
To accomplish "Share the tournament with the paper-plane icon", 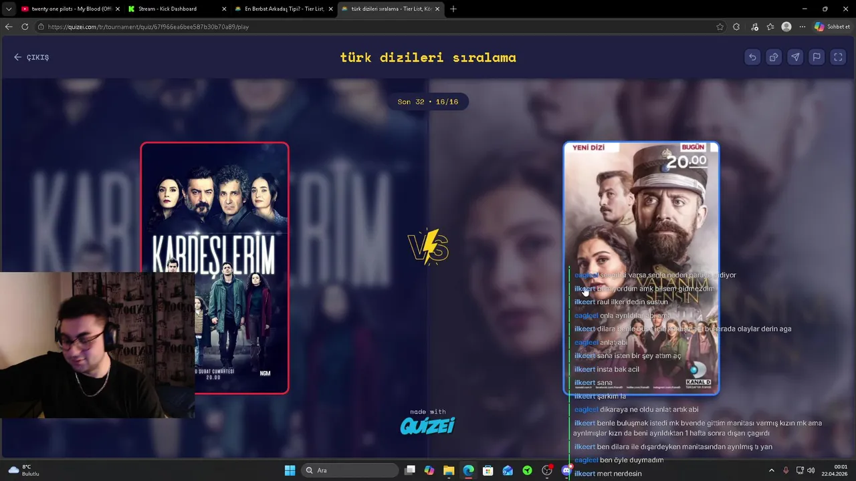I will 795,57.
